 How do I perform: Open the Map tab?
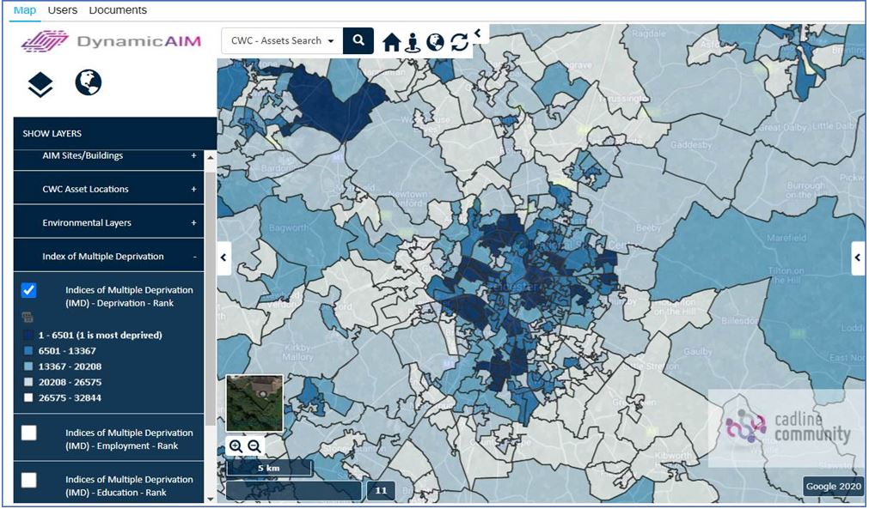[24, 10]
